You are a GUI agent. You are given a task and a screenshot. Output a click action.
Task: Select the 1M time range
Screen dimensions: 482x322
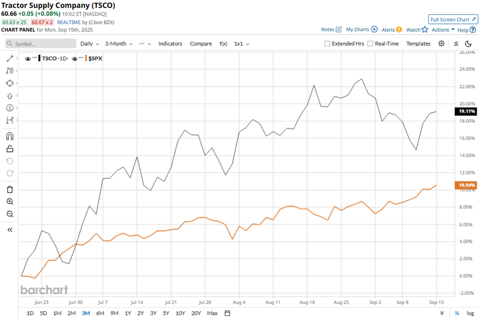[57, 313]
